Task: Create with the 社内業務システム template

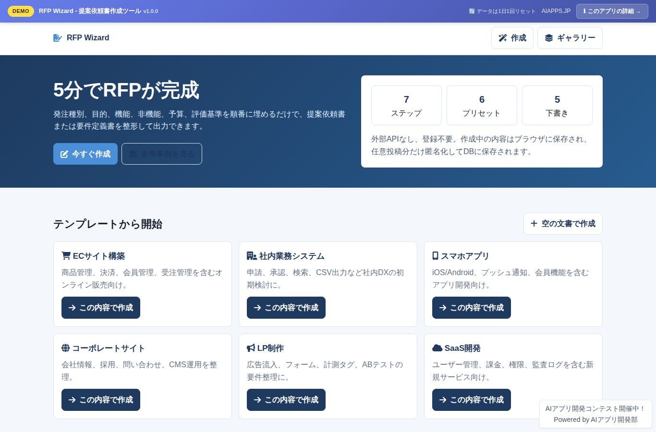Action: pos(286,308)
